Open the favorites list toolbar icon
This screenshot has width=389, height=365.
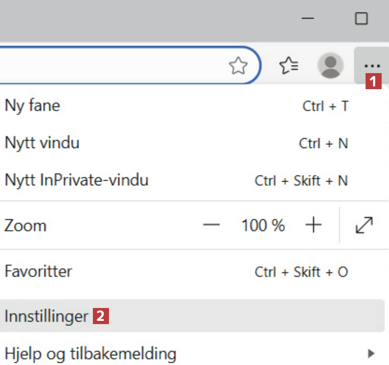(x=289, y=66)
